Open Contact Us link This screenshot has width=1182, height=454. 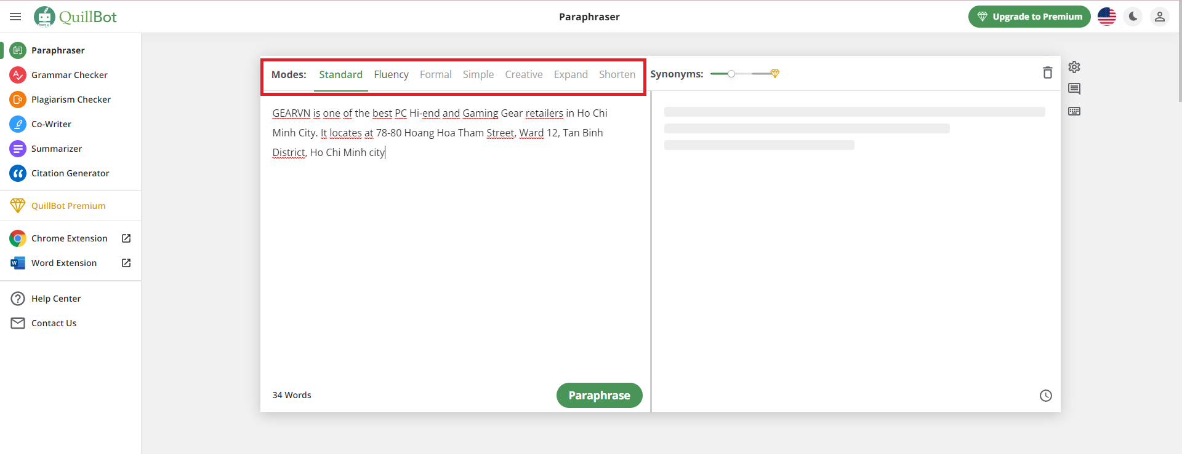(x=54, y=323)
